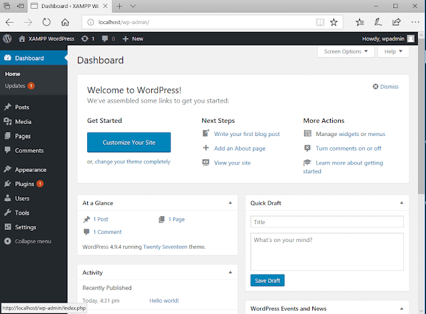Screen dimensions: 426x314
Task: Click the Save Draft button
Action: pos(268,281)
